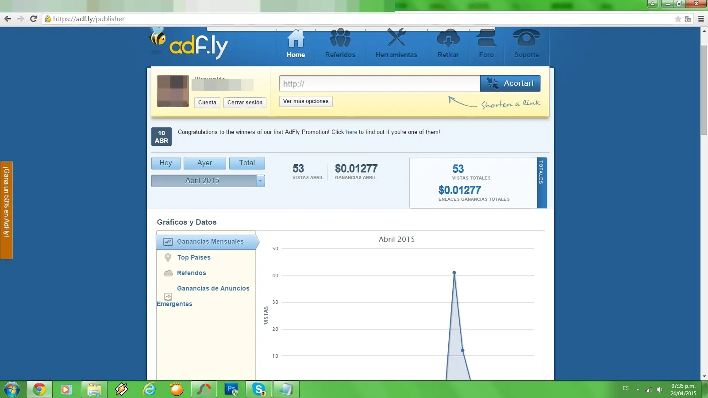Viewport: 708px width, 398px height.
Task: Click the Ganancias Mensuales chart icon
Action: click(168, 242)
